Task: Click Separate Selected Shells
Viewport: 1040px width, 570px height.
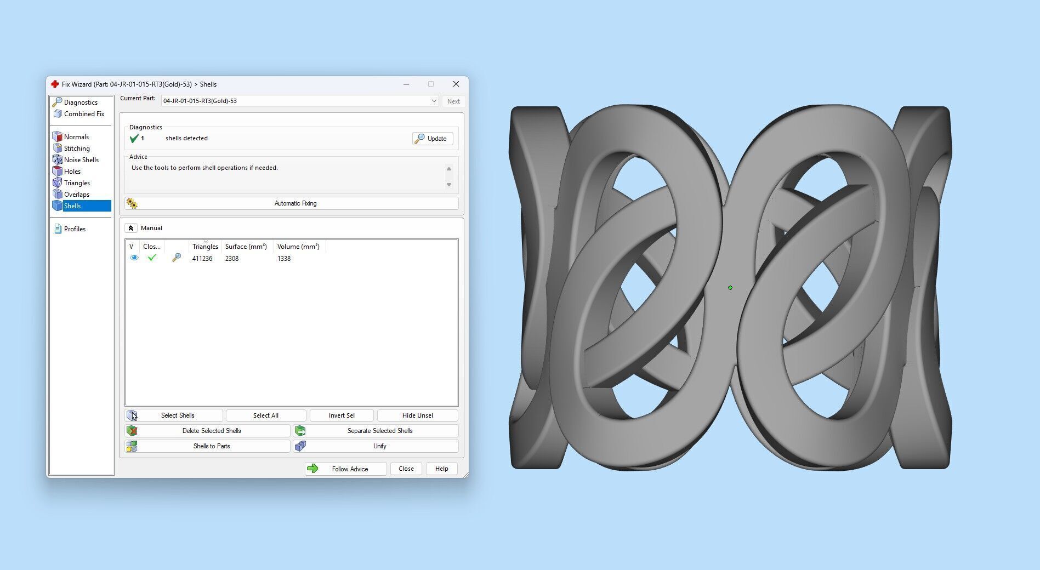Action: pyautogui.click(x=376, y=431)
